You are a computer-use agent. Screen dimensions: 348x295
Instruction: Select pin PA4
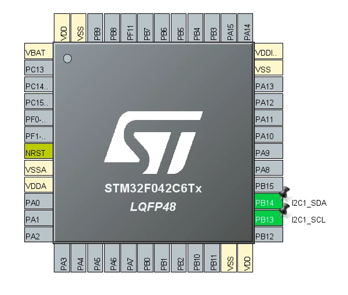[x=79, y=258]
